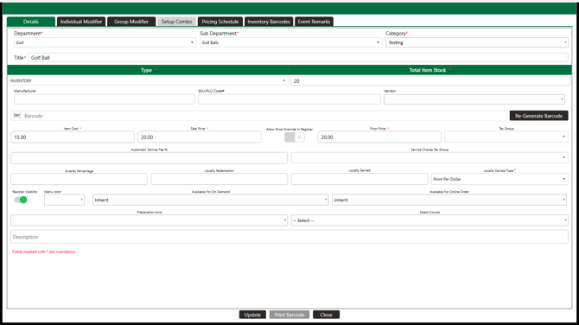Click the Type column header
Viewport: 579px width, 325px height.
[149, 70]
